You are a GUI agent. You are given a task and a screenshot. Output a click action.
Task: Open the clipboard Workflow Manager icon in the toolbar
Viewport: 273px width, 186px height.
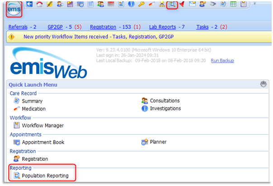click(x=244, y=4)
